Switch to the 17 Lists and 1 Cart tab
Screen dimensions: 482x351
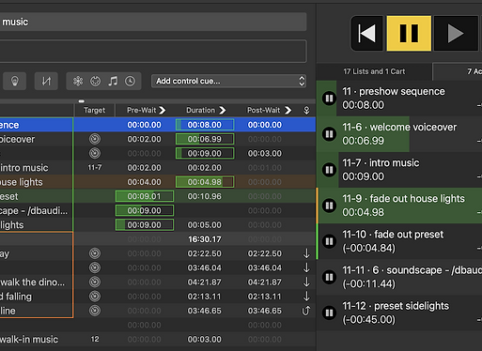coord(374,71)
